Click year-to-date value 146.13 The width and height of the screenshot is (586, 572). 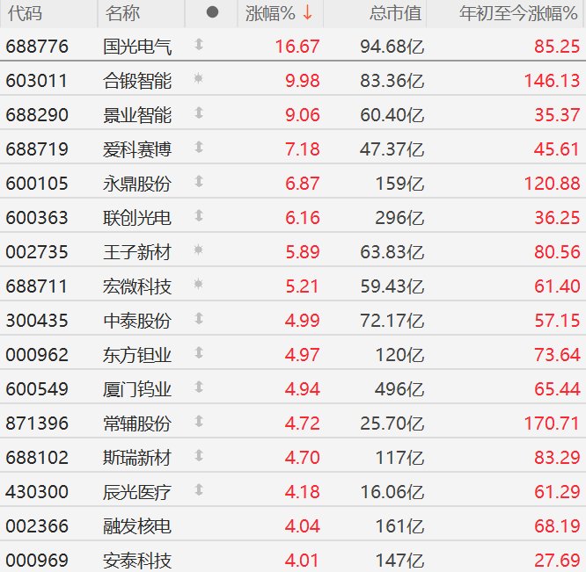tap(552, 81)
